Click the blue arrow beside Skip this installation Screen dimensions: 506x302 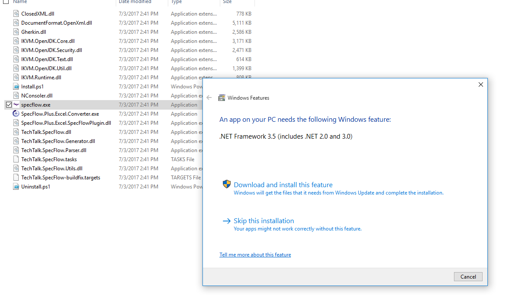(226, 221)
